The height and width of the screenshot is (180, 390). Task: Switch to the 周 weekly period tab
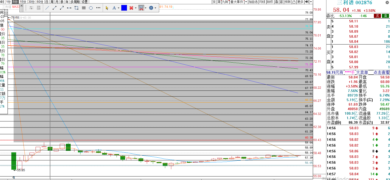52,2
